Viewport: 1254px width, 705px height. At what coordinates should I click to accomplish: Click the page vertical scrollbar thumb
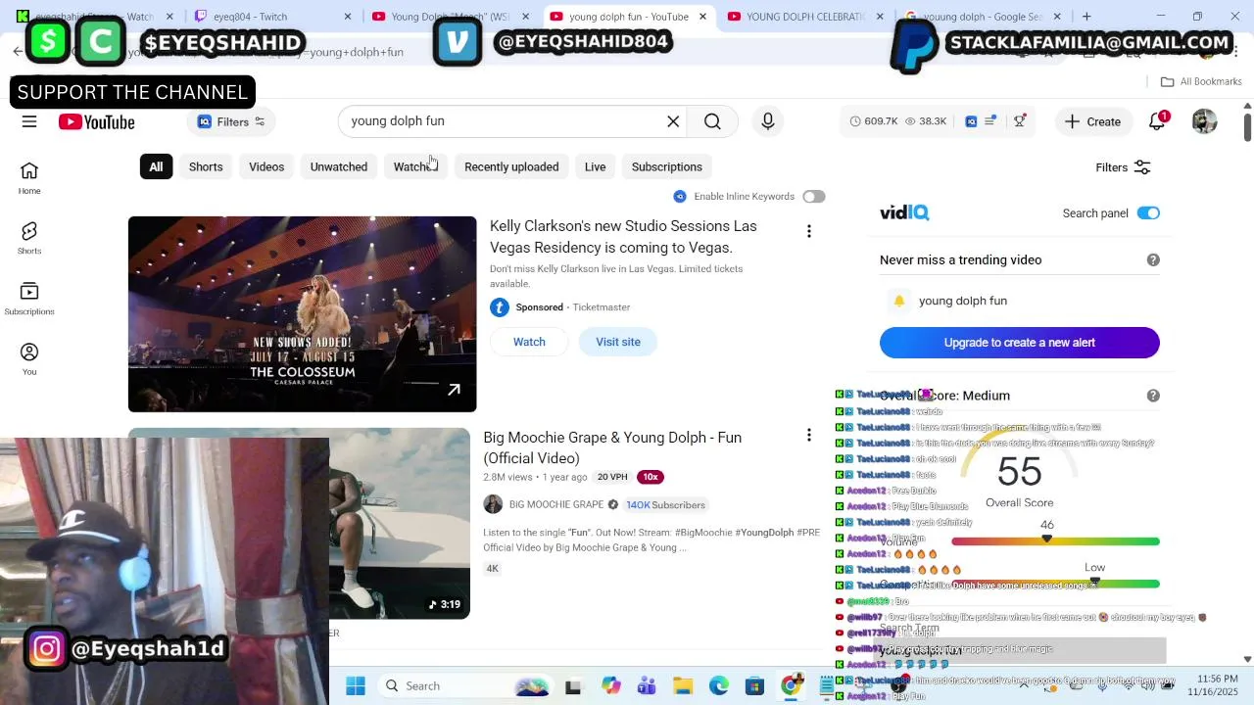(x=1247, y=125)
